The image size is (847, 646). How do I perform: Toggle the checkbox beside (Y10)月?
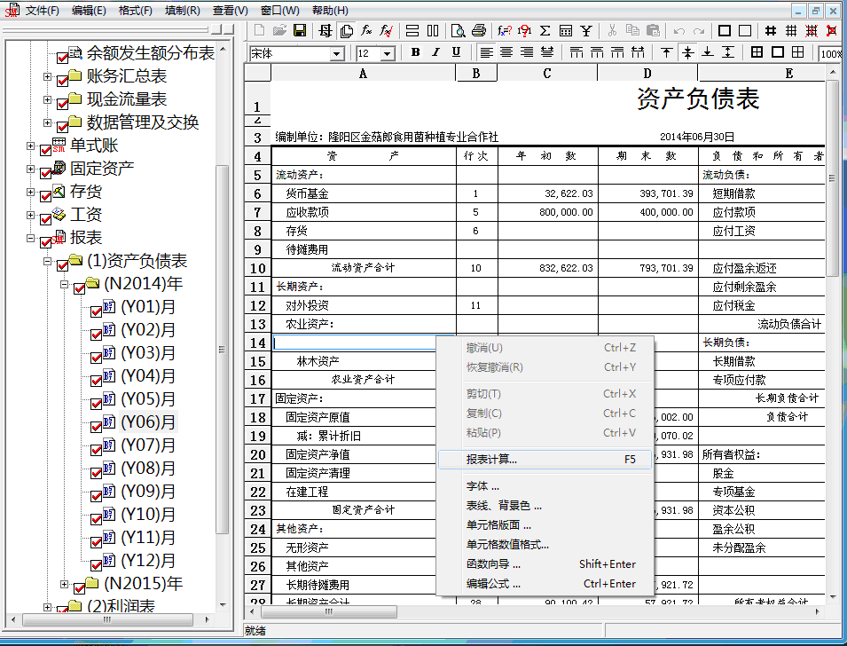click(x=96, y=516)
